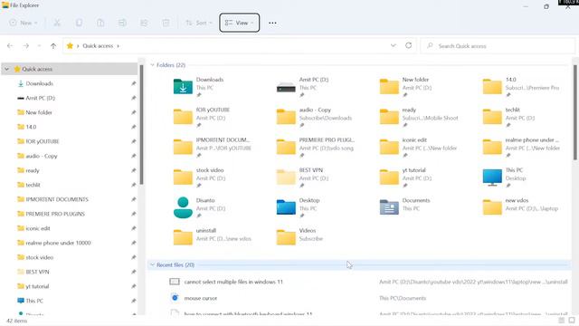Viewport: 579px width, 326px height.
Task: Open the New dropdown button
Action: click(x=24, y=23)
